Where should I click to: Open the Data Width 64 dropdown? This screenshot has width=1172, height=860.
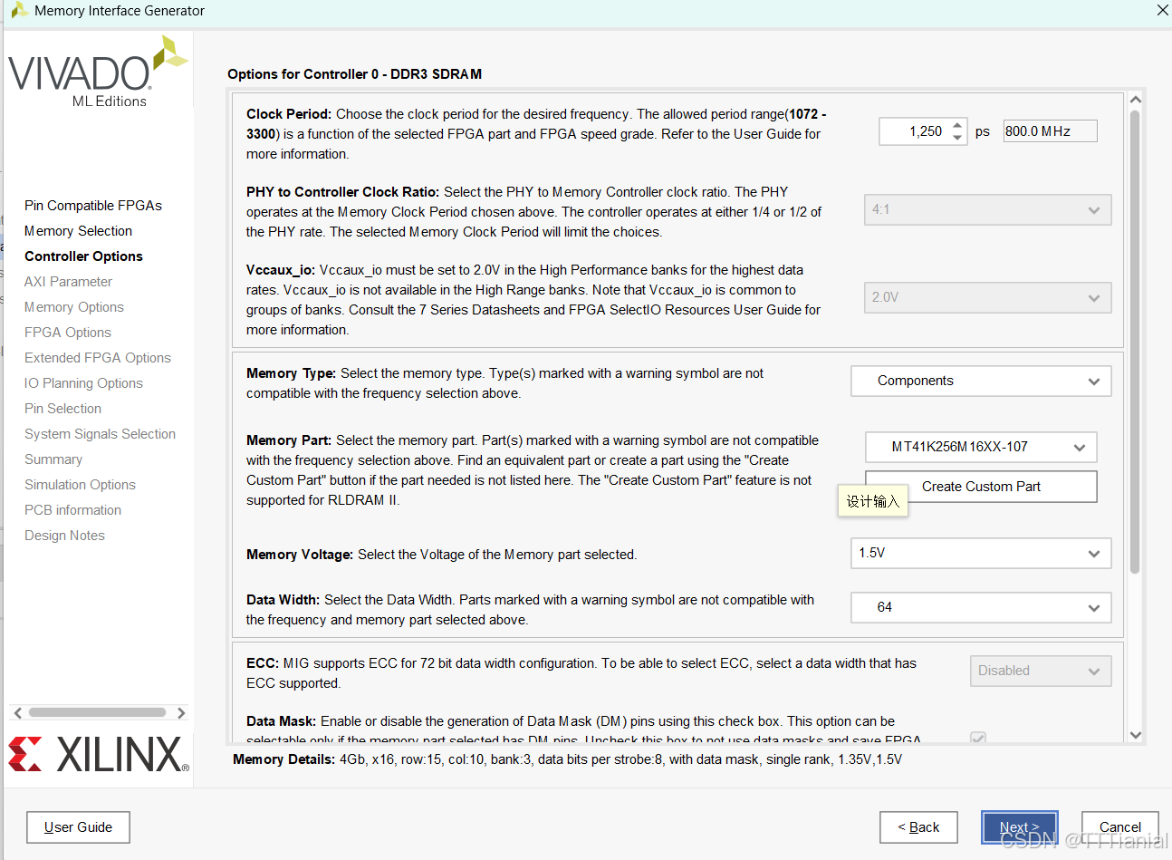[981, 607]
